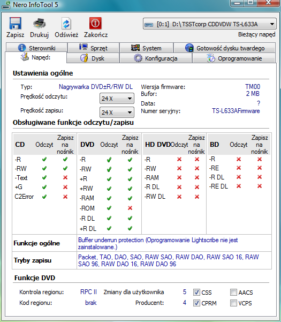
Task: Click the Konfiguracja gear icon
Action: click(138, 58)
